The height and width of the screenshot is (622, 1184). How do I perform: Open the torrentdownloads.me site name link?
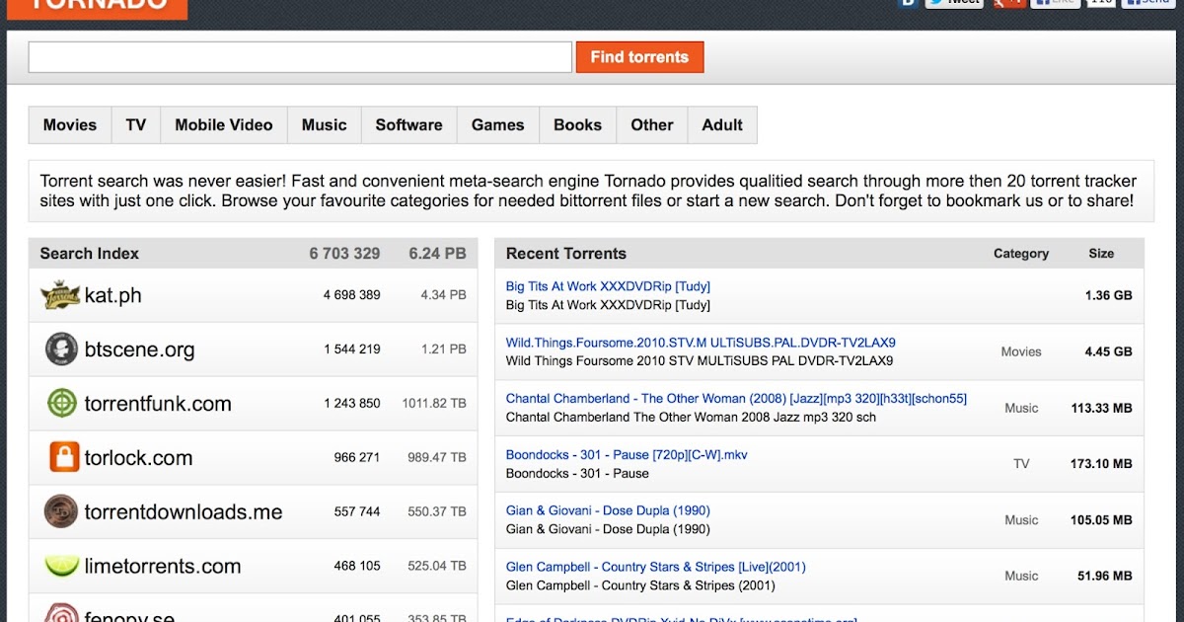click(184, 512)
